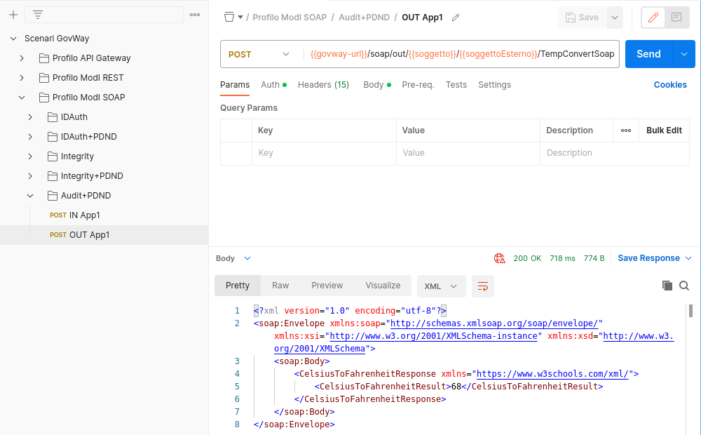Collapse Scenari GovWay collection
Screen dimensions: 701x435
tap(13, 39)
